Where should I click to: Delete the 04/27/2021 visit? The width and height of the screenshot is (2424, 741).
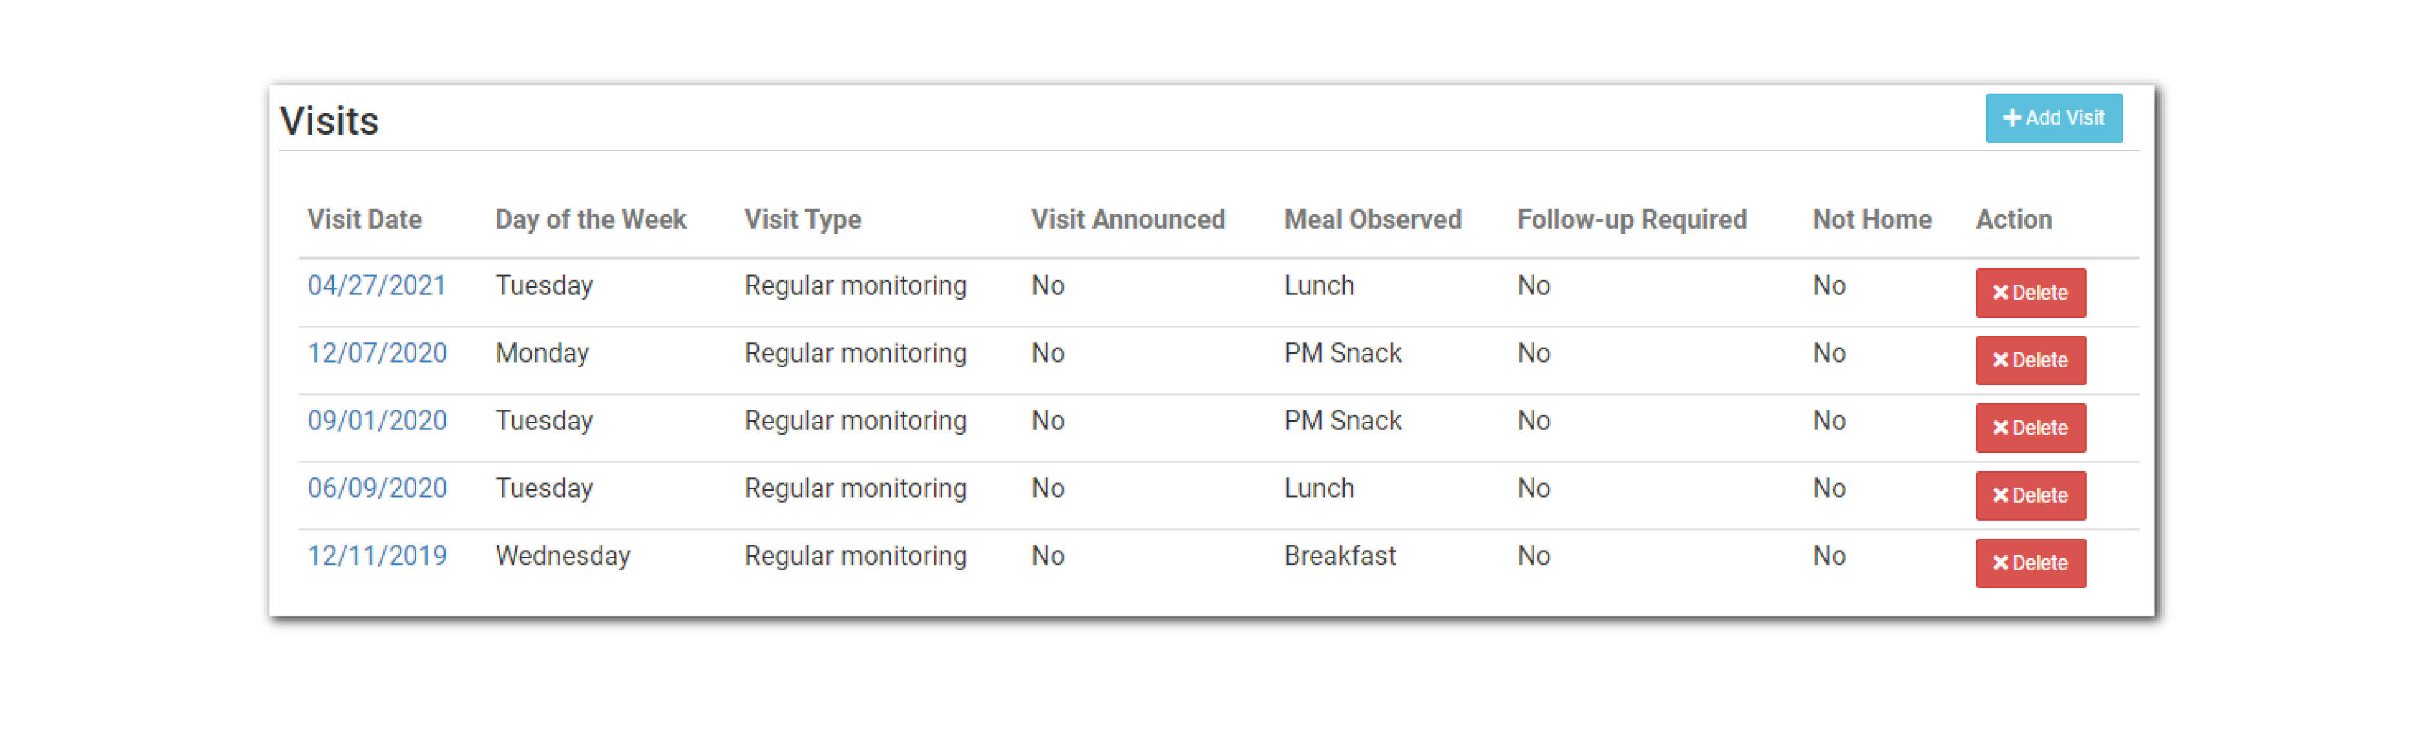click(2030, 293)
